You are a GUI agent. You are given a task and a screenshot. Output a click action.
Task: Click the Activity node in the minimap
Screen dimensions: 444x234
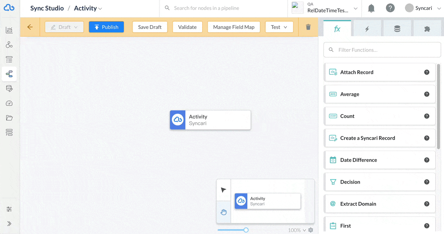(268, 201)
